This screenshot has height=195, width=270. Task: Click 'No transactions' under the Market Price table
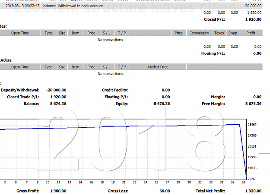pos(110,74)
